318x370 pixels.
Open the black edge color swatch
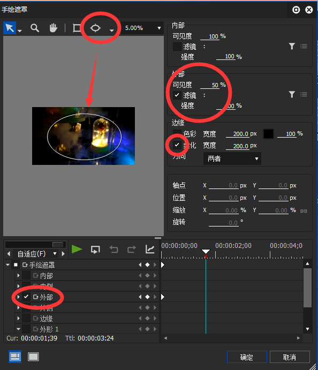pyautogui.click(x=268, y=134)
